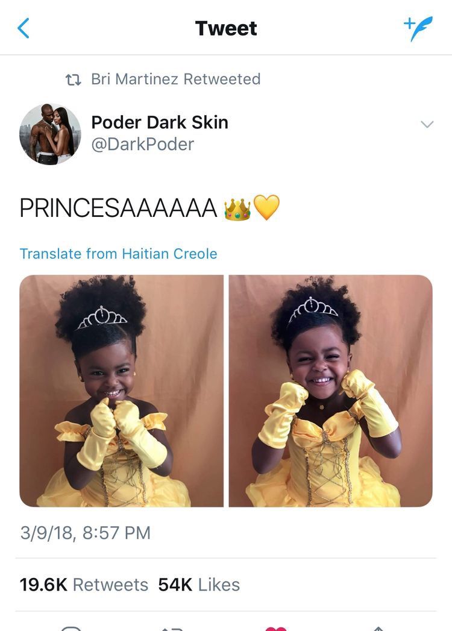View the left princess photo
452x631 pixels.
click(x=122, y=391)
